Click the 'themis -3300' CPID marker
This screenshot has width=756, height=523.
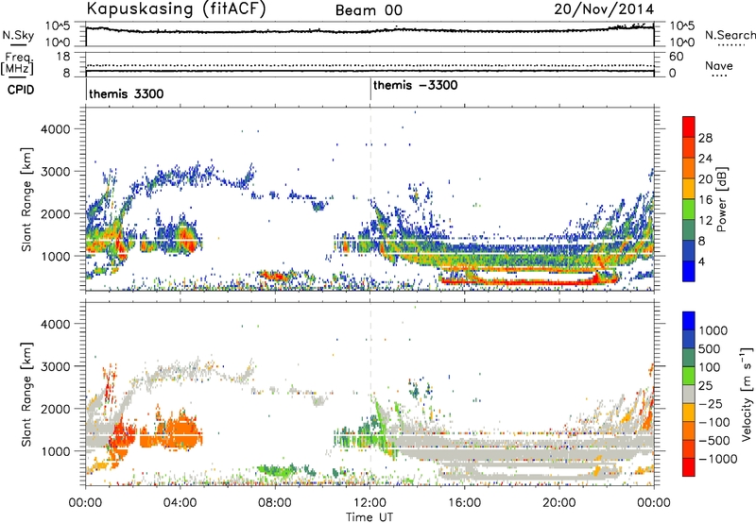415,86
